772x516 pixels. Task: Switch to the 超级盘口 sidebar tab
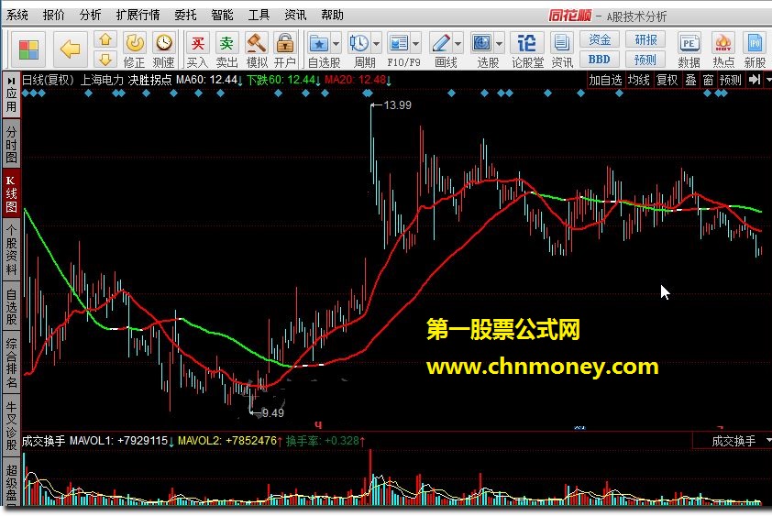coord(11,482)
